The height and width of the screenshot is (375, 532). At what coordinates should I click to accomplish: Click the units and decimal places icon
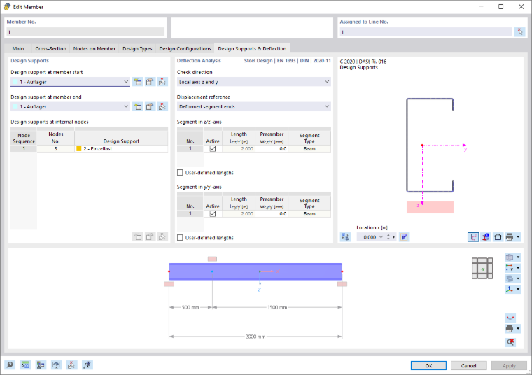tap(25, 365)
